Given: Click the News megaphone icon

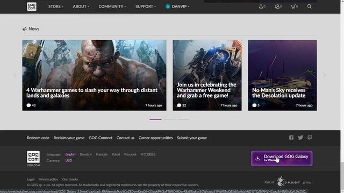Looking at the screenshot, I should tap(24, 29).
